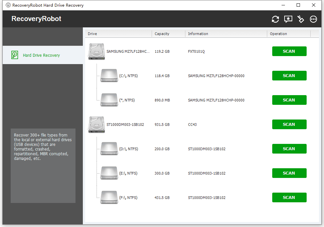Open the feedback star-bubble icon
324x227 pixels.
pos(288,19)
